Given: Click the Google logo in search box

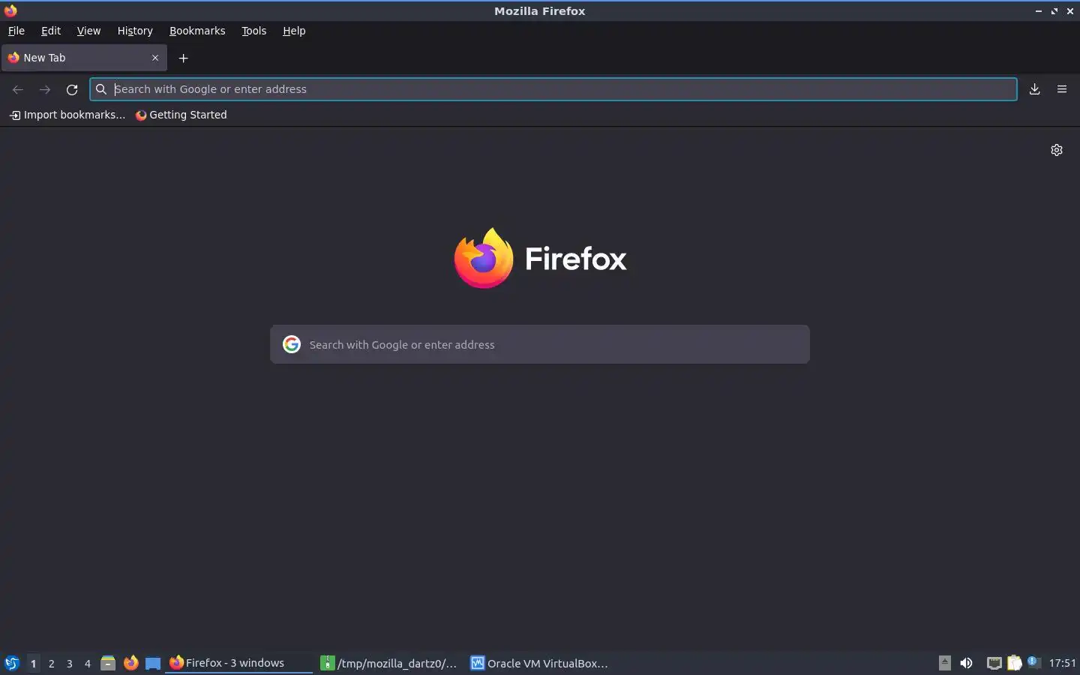Looking at the screenshot, I should pos(292,344).
